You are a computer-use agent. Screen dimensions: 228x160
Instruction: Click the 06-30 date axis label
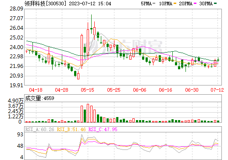pos(192,90)
